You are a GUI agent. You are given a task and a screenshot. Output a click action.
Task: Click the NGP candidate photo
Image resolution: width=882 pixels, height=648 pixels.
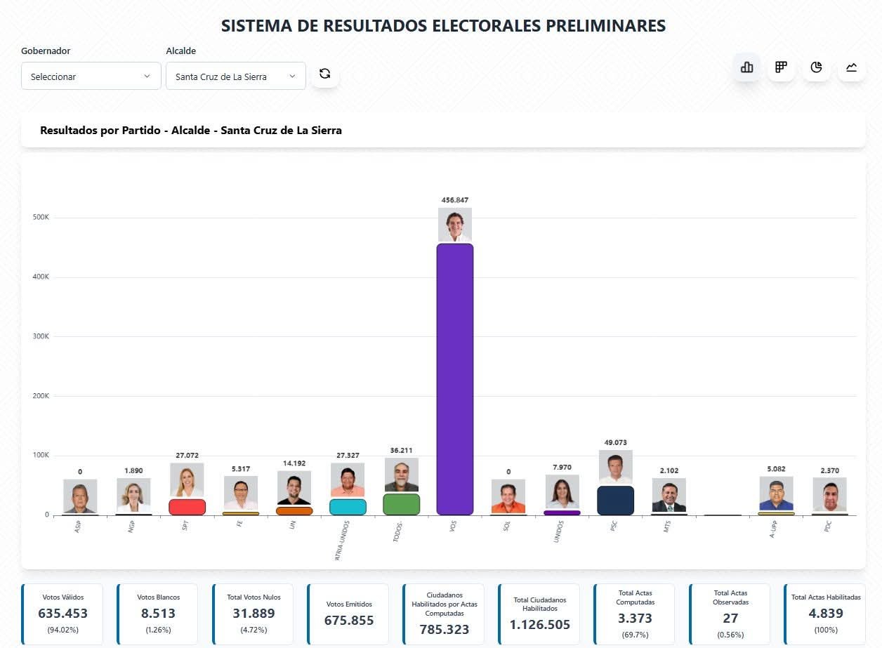click(133, 496)
